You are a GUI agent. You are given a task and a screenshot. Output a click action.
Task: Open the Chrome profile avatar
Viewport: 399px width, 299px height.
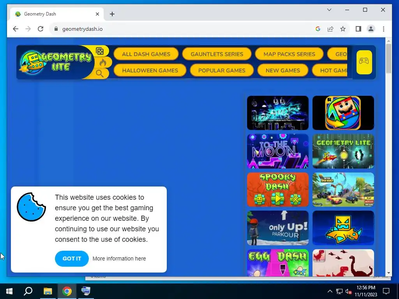[x=371, y=29]
